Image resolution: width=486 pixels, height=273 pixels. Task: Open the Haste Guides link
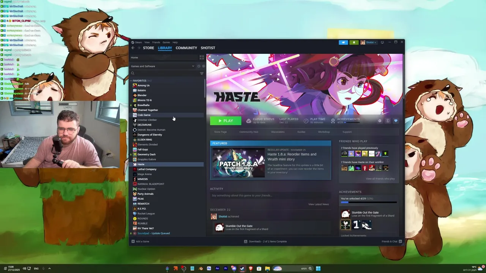click(301, 132)
